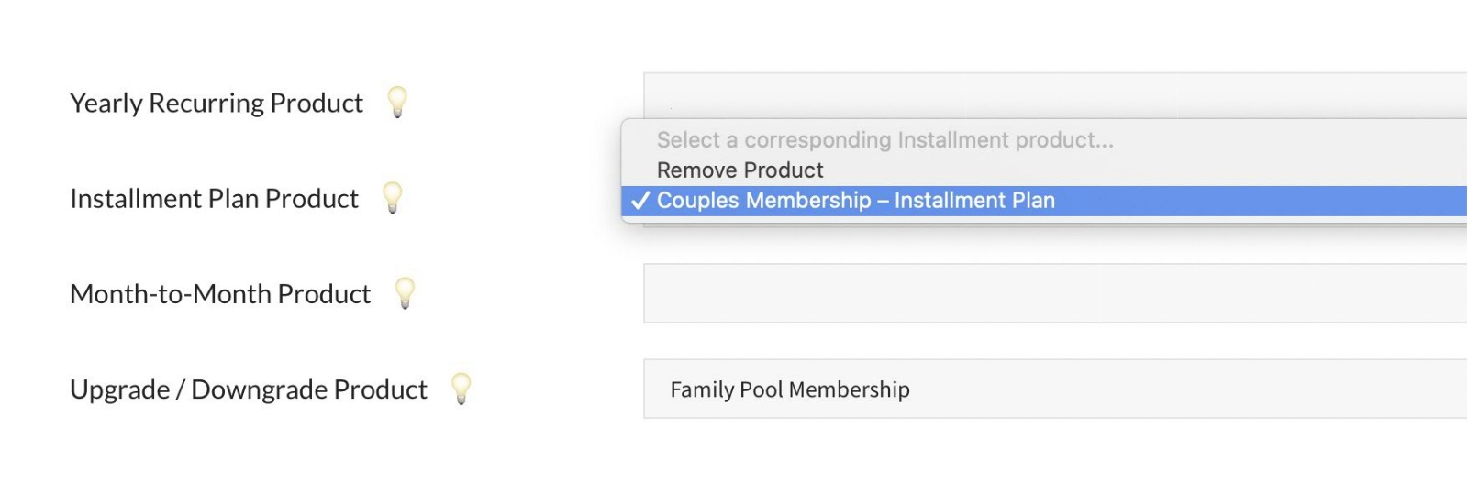Show the Month-to-Month Product lightbulb tip
Screen dimensions: 1468x493
pos(405,293)
